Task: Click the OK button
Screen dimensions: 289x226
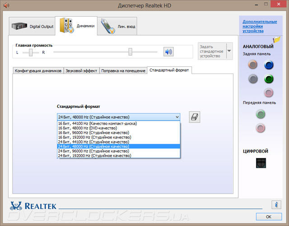Action: click(269, 217)
